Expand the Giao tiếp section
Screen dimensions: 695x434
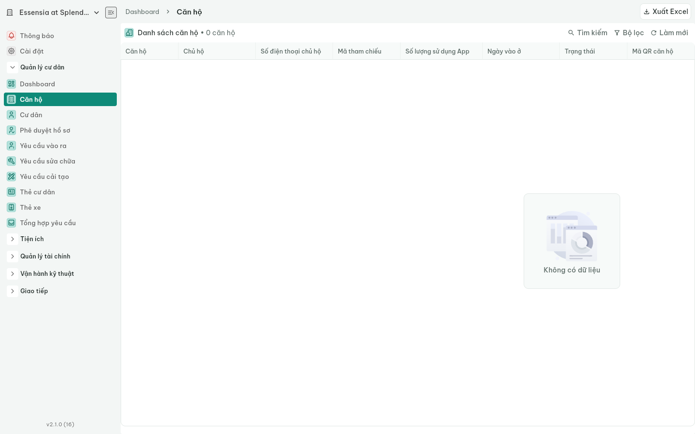[x=13, y=291]
